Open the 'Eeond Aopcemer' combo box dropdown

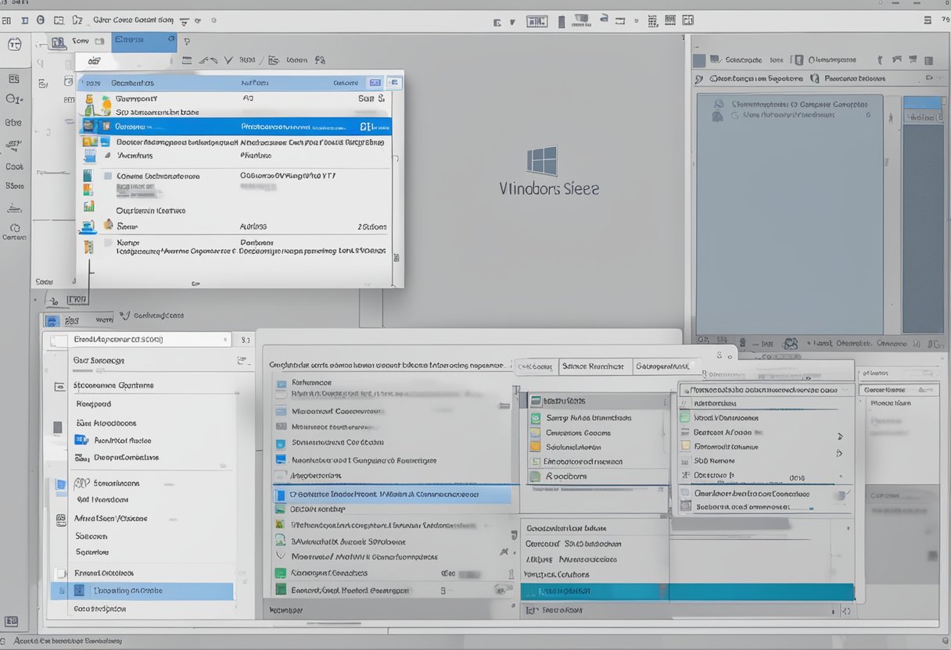225,340
